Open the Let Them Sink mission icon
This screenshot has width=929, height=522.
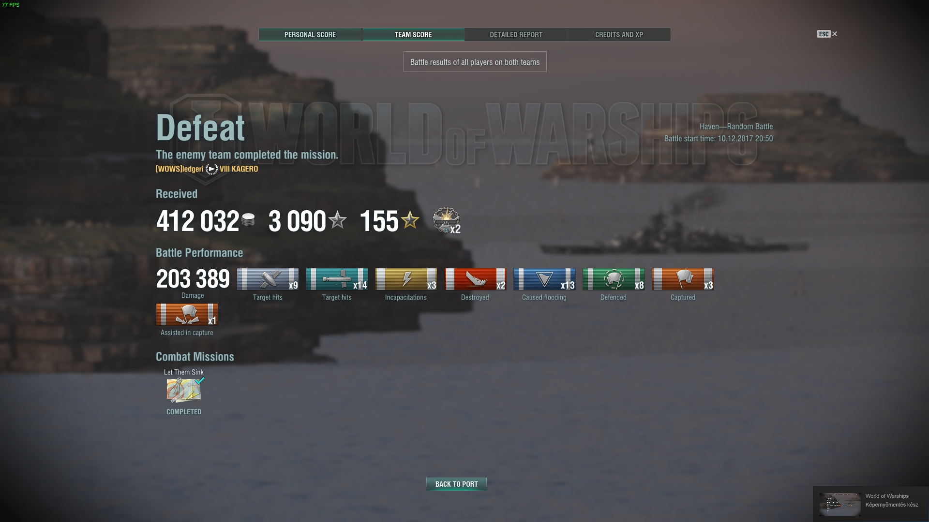184,391
